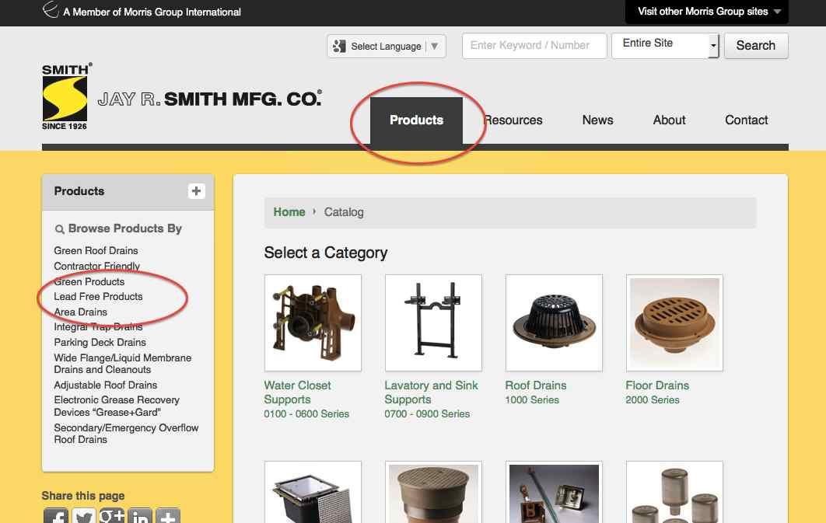Click the Morris Group International emblem
The height and width of the screenshot is (523, 826).
pos(51,11)
